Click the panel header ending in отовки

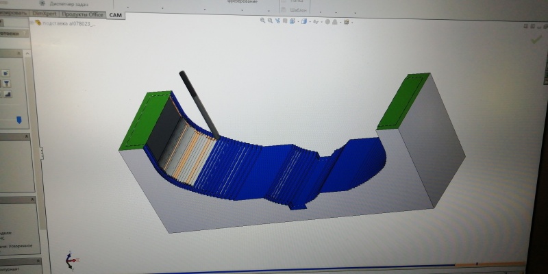tap(14, 34)
